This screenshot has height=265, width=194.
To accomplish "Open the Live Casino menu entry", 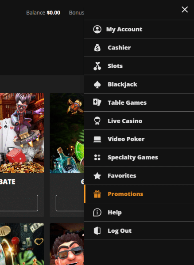I will click(139, 121).
